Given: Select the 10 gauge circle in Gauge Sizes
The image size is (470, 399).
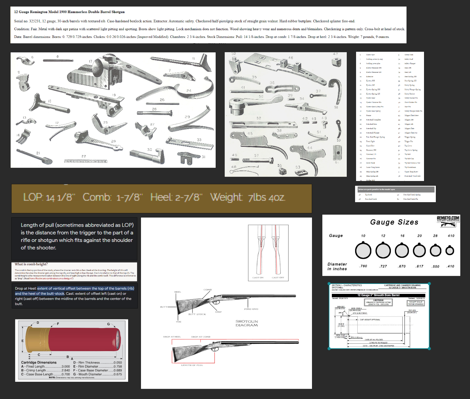Looking at the screenshot, I should click(x=363, y=250).
